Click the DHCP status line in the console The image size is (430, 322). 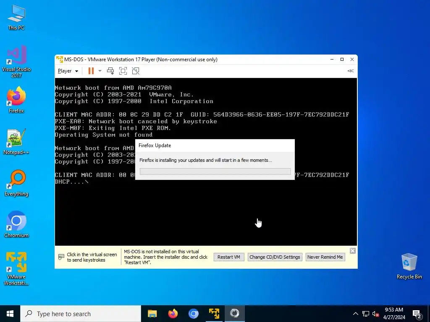[71, 182]
